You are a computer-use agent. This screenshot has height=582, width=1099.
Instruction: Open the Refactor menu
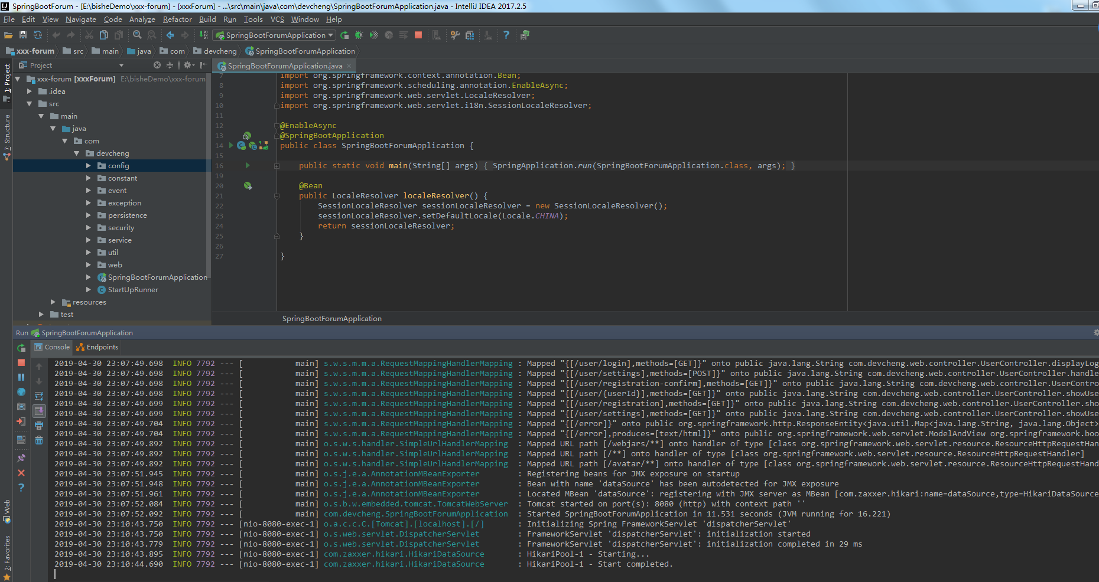(x=177, y=19)
